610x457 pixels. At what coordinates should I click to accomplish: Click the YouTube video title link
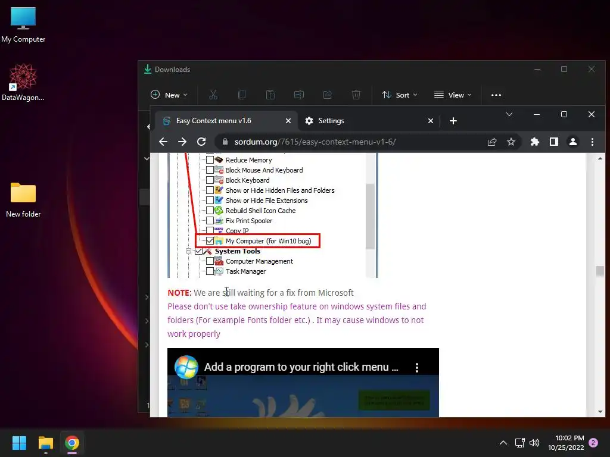click(301, 367)
